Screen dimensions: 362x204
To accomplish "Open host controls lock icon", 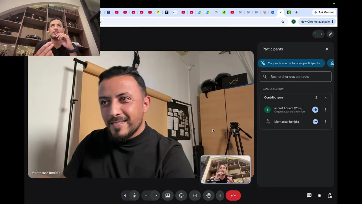I will tap(330, 195).
